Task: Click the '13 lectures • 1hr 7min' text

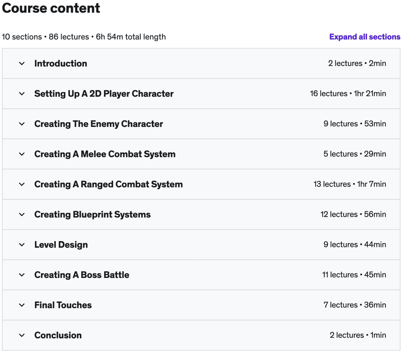Action: (x=350, y=184)
